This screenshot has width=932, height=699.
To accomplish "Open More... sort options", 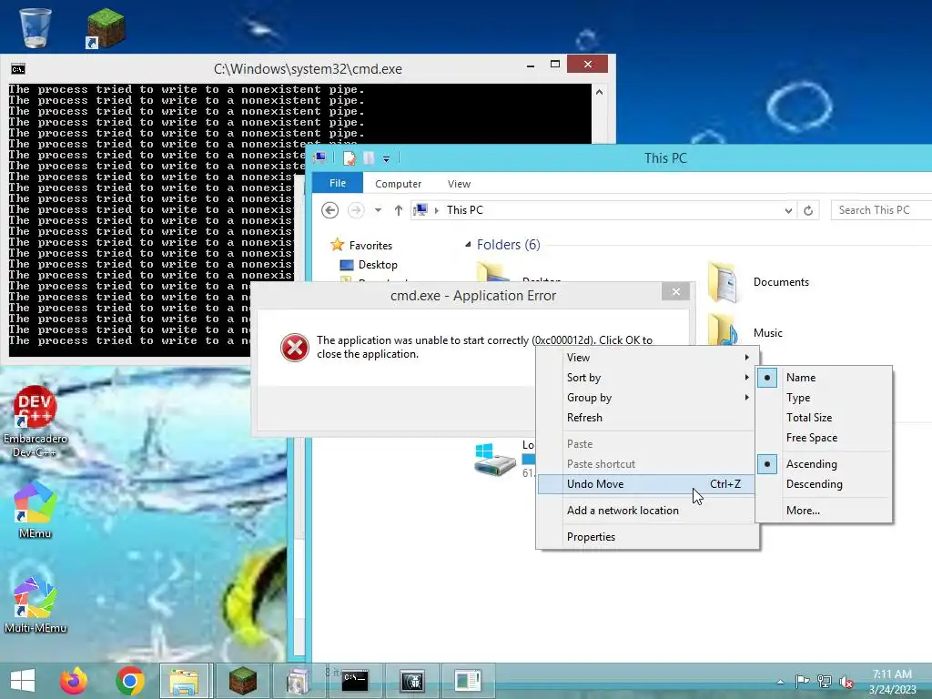I will click(x=824, y=510).
